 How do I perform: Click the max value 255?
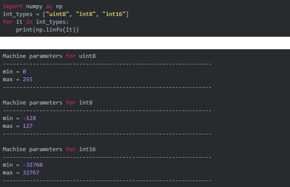28,79
